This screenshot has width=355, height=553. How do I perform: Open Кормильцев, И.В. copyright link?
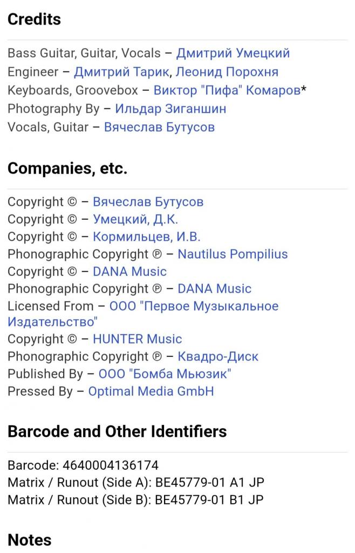[x=147, y=237]
